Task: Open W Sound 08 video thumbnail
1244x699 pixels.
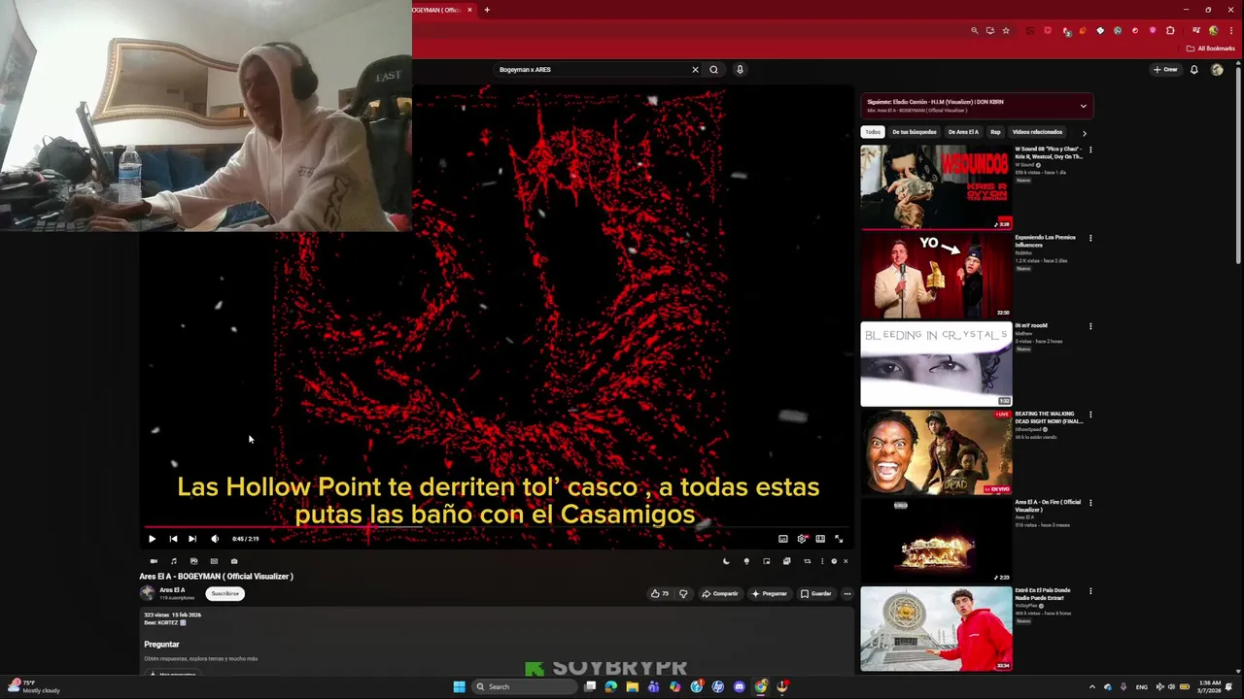Action: [936, 186]
